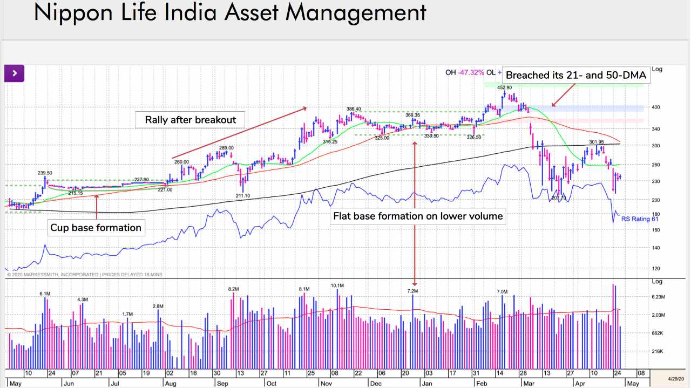Click the 289.00 price high label
This screenshot has height=388, width=691.
[226, 148]
